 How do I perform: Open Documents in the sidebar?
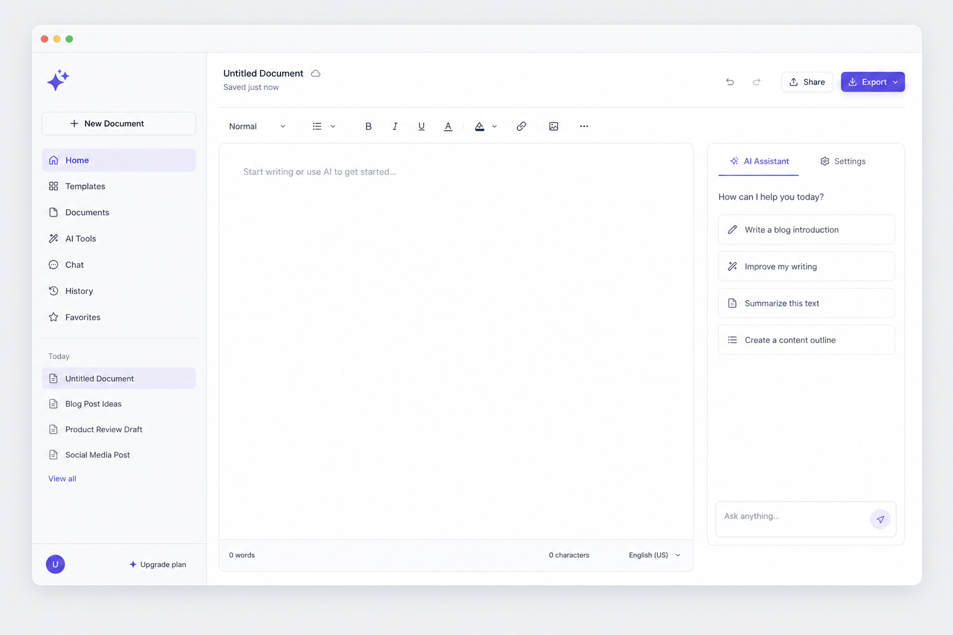pos(119,212)
